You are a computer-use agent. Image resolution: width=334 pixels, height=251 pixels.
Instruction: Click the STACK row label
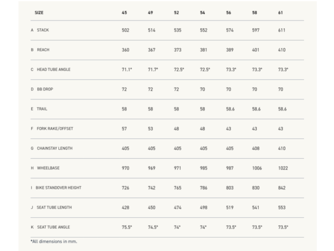click(43, 31)
